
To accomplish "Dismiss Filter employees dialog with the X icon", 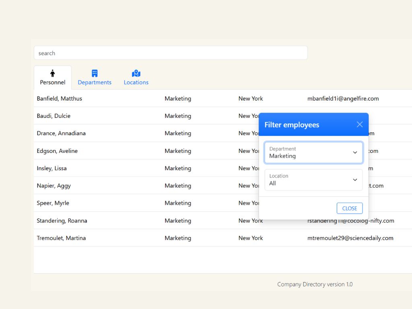I will tap(359, 125).
